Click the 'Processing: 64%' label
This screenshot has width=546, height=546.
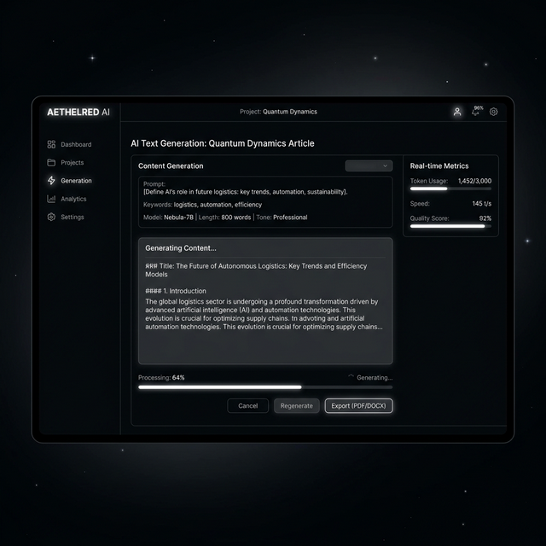(x=161, y=377)
